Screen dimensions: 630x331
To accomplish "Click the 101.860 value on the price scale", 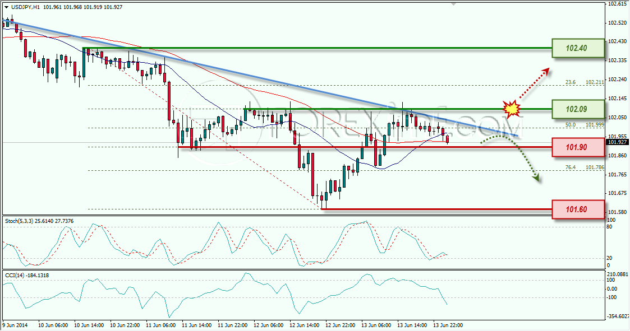I will click(x=618, y=155).
